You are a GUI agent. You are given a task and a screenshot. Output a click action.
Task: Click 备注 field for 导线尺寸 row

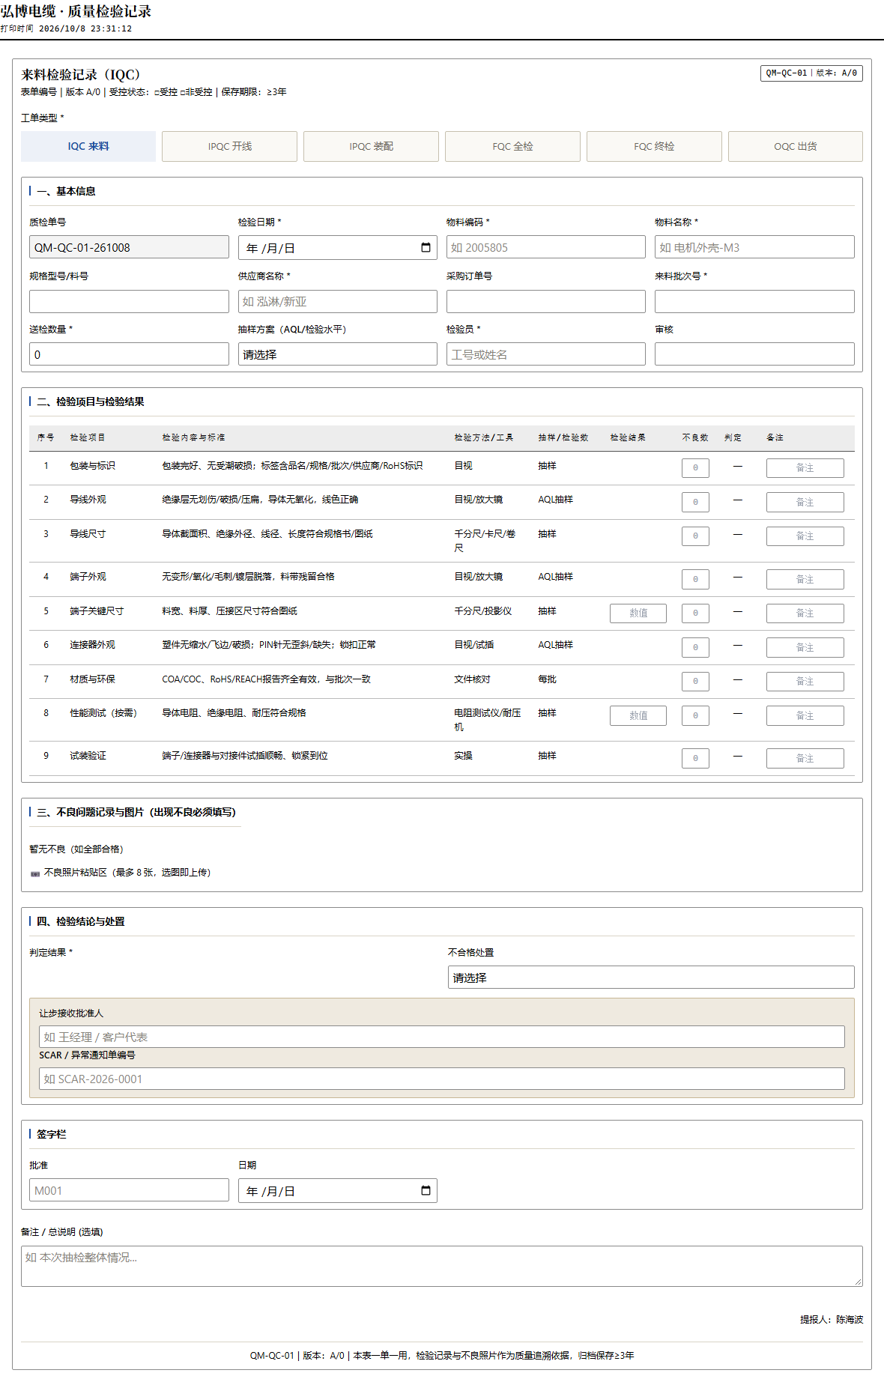click(x=805, y=536)
